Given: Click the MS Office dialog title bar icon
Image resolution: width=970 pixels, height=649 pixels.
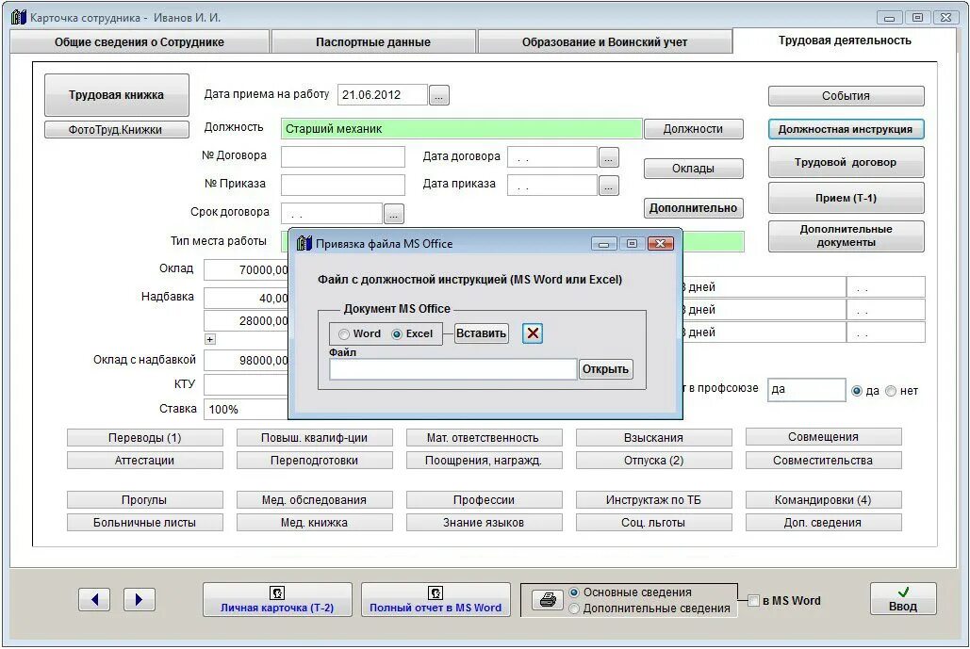Looking at the screenshot, I should (x=304, y=242).
